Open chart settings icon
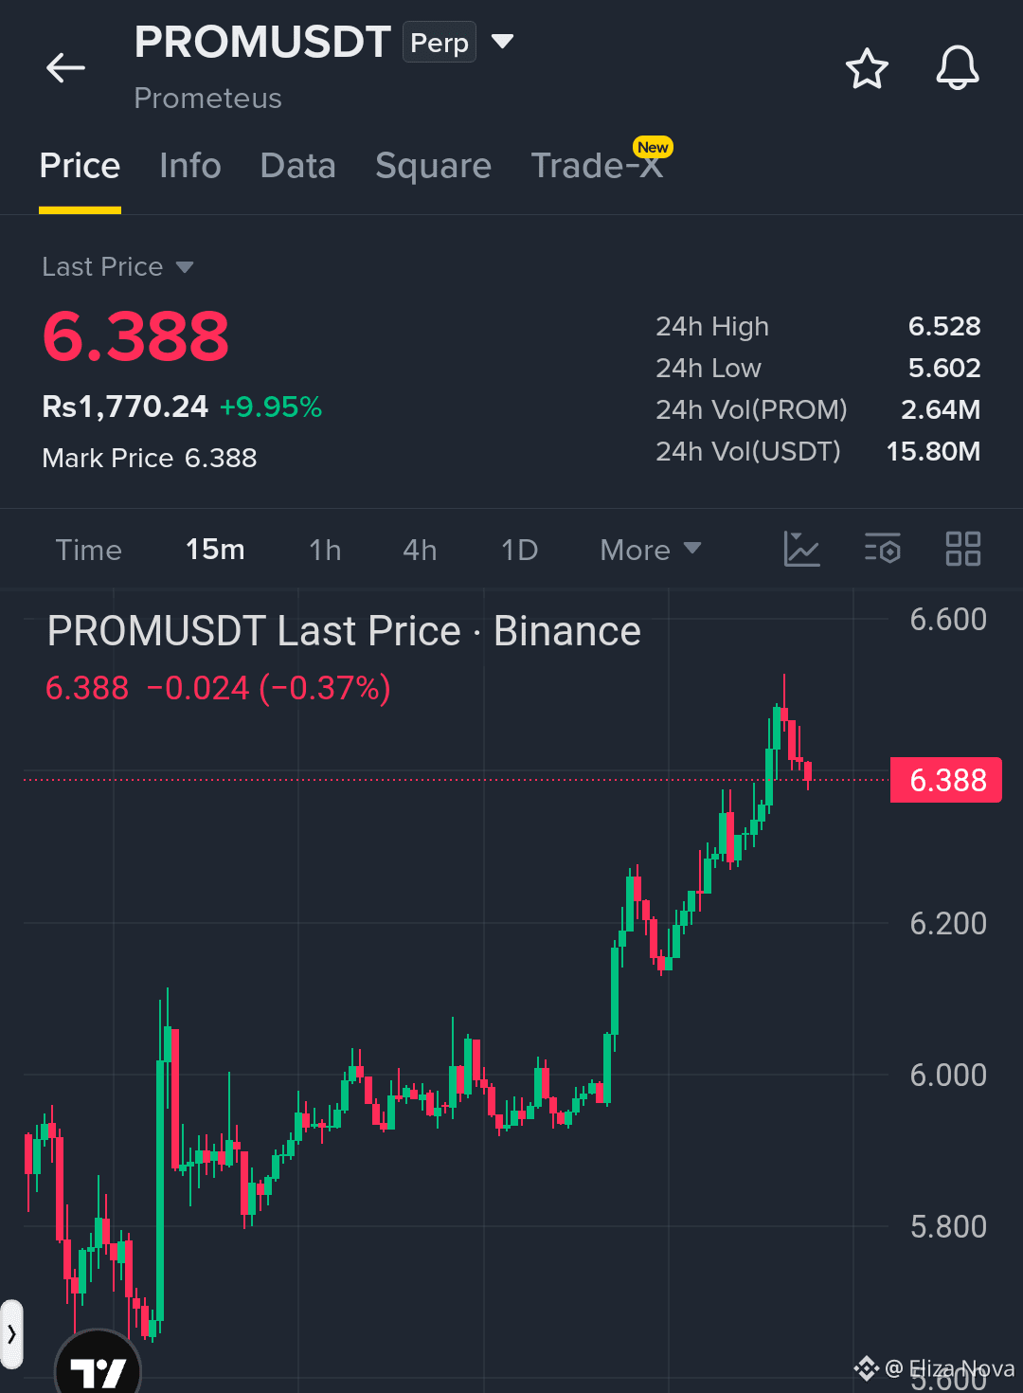The width and height of the screenshot is (1023, 1393). [883, 549]
